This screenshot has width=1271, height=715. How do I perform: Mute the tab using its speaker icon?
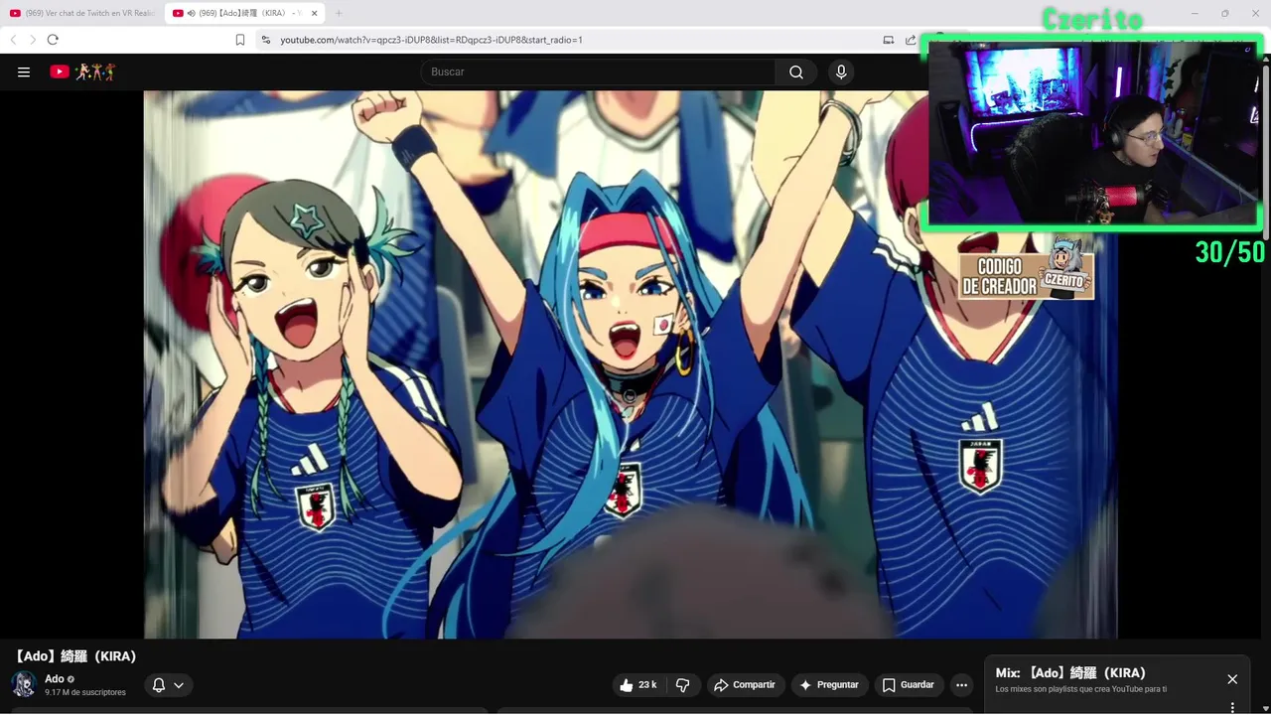click(x=191, y=13)
